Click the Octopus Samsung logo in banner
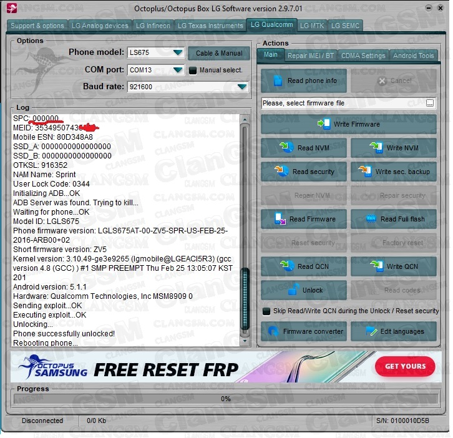Screen dimensions: 453x438 point(53,367)
